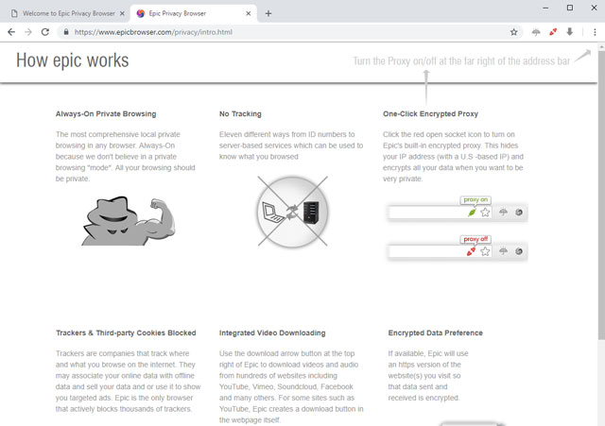Viewport: 605px width, 426px height.
Task: Select the No Tracking heading
Action: click(240, 113)
